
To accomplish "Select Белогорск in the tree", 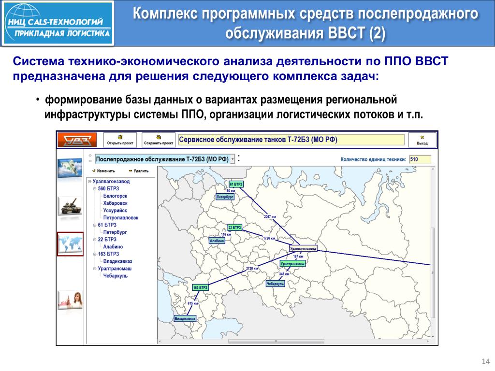I will 115,196.
